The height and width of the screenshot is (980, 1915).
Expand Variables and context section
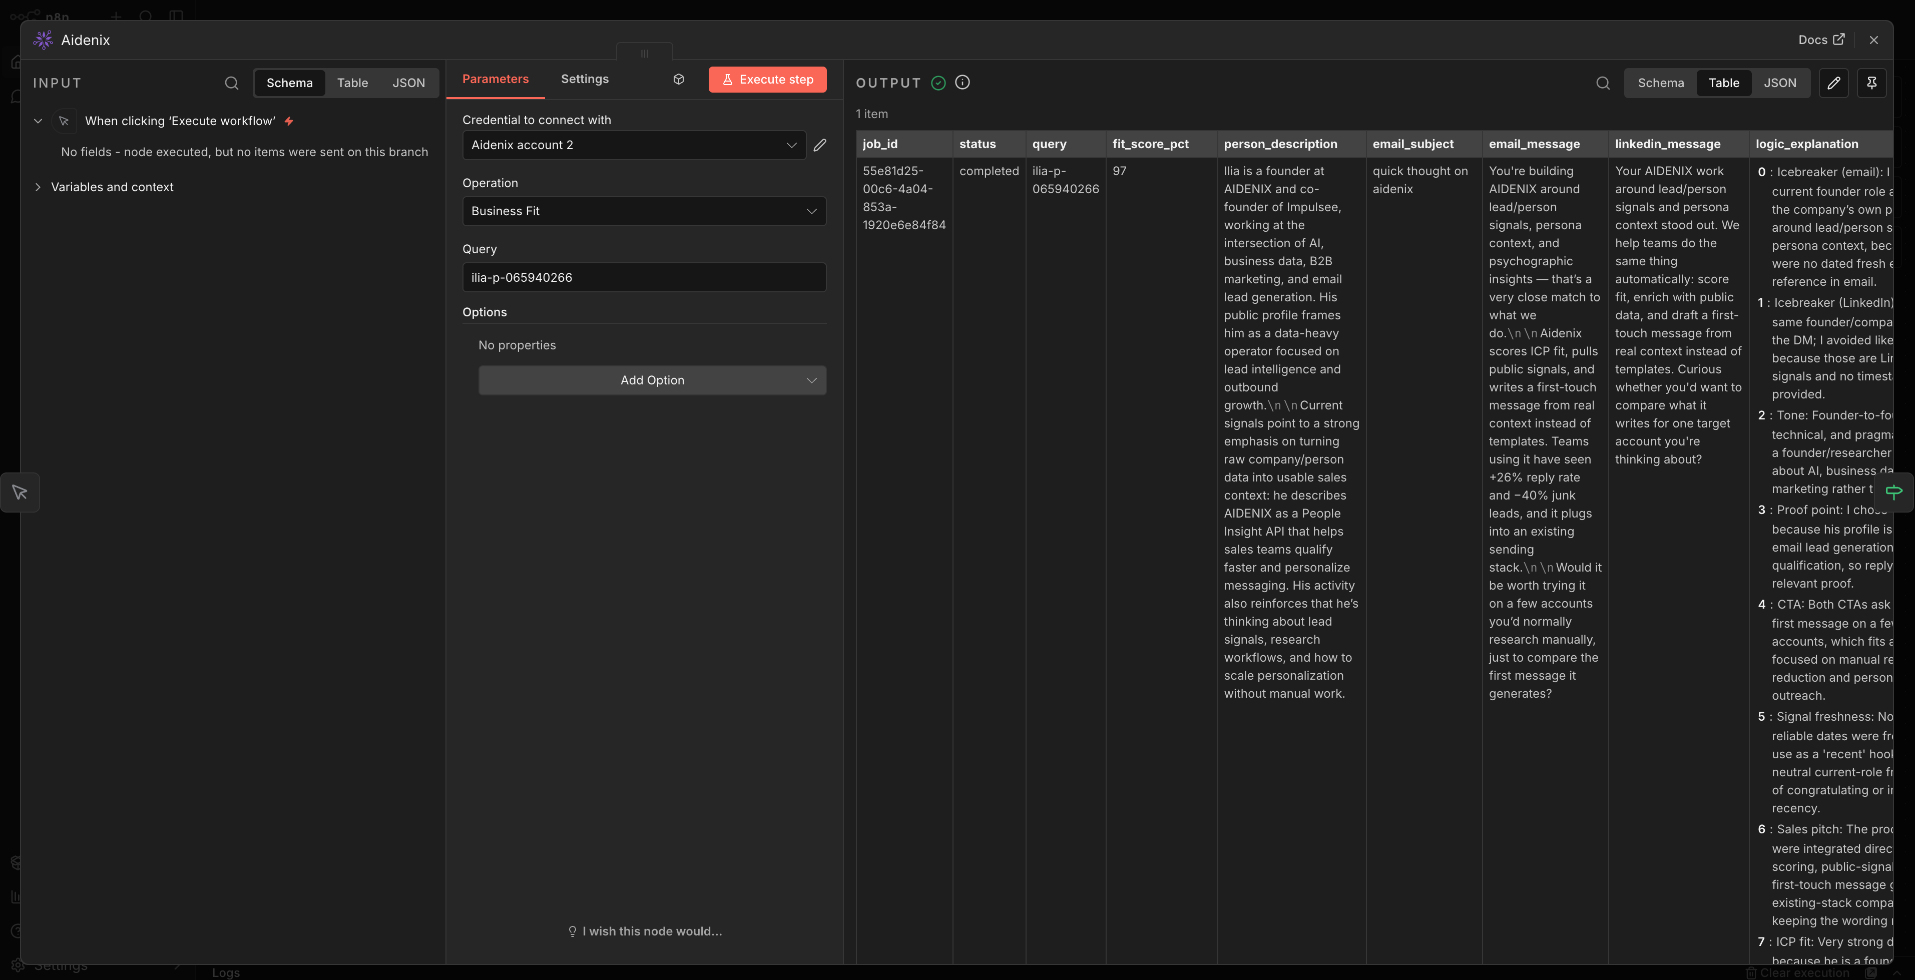point(38,187)
